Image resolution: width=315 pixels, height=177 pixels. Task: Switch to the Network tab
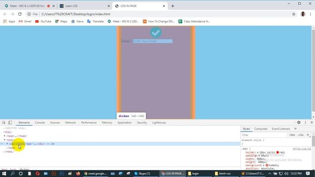(70, 122)
